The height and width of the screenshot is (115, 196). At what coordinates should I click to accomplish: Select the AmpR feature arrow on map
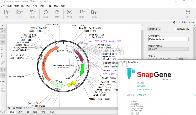click(57, 84)
